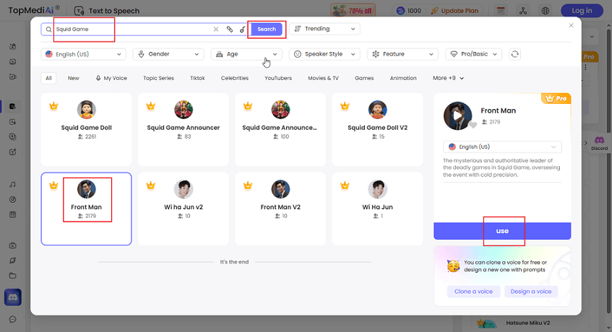Screen dimensions: 612x332
Task: Switch to the My Voice tab
Action: [x=111, y=78]
